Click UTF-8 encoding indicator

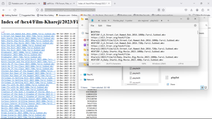tap(181, 64)
